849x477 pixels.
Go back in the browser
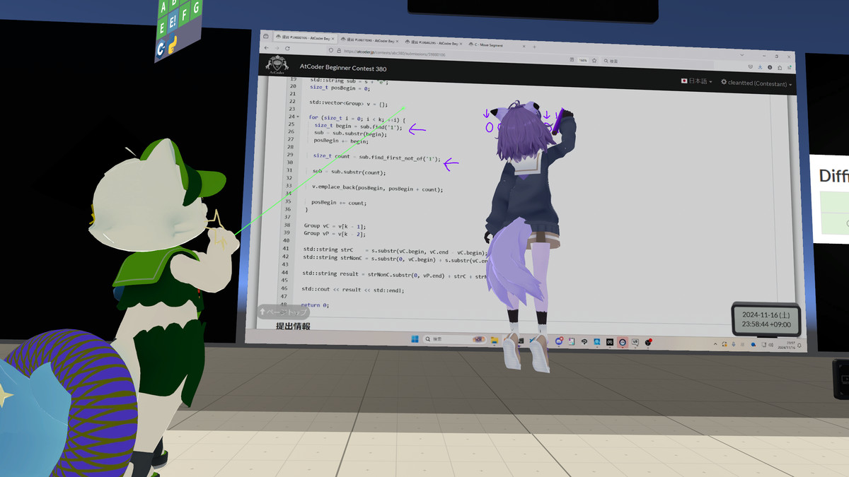pyautogui.click(x=266, y=48)
